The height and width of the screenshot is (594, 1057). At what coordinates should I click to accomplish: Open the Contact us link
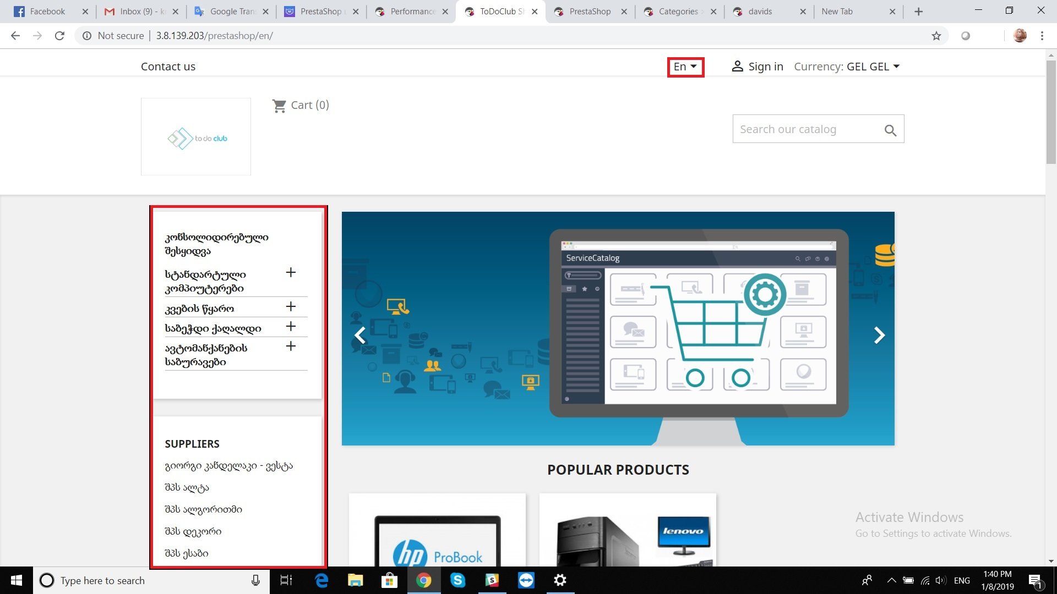coord(168,67)
